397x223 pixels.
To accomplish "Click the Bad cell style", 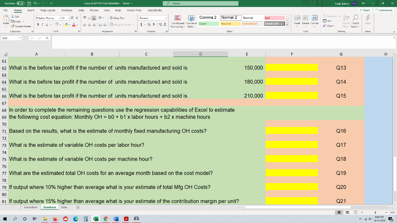I will click(274, 18).
